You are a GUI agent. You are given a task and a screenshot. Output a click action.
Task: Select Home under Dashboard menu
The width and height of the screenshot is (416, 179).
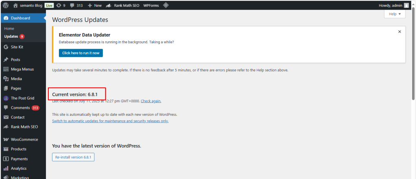pyautogui.click(x=9, y=28)
